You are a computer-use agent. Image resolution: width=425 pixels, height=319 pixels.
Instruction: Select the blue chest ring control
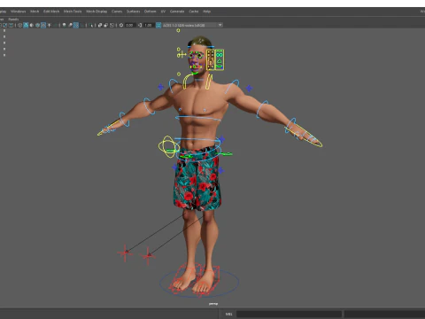pyautogui.click(x=198, y=118)
